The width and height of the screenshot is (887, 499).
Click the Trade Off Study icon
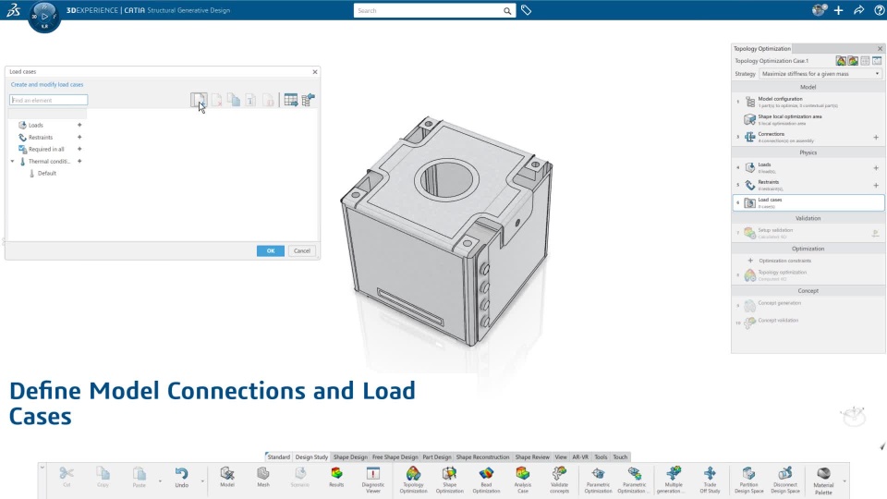710,480
